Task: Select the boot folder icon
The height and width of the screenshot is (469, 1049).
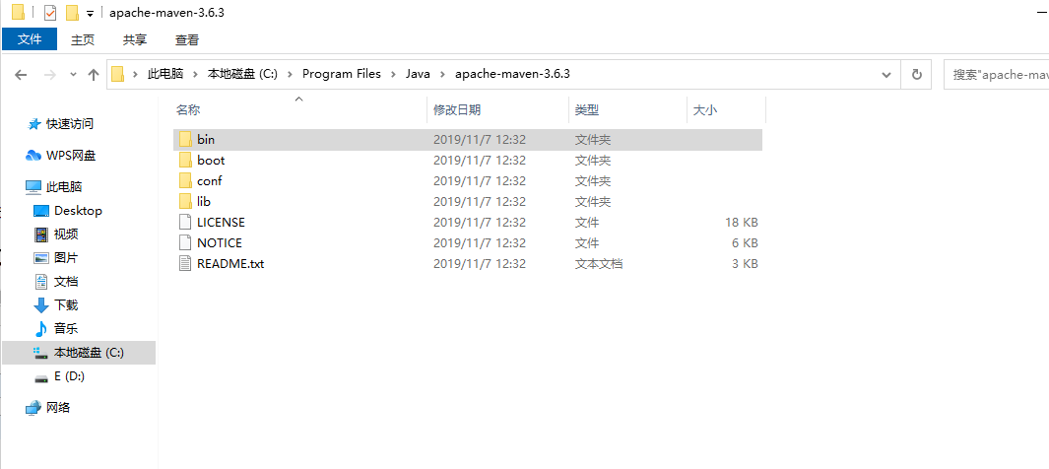Action: click(x=185, y=161)
